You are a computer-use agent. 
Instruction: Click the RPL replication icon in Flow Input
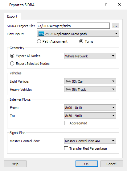coord(41,34)
